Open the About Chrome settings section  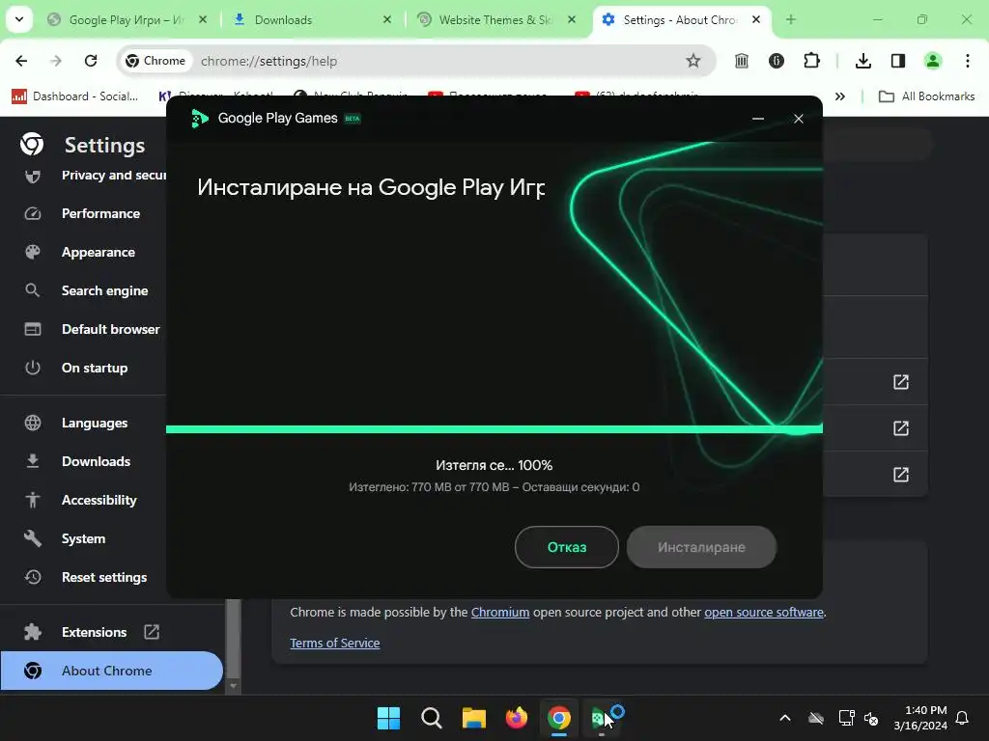(x=112, y=671)
